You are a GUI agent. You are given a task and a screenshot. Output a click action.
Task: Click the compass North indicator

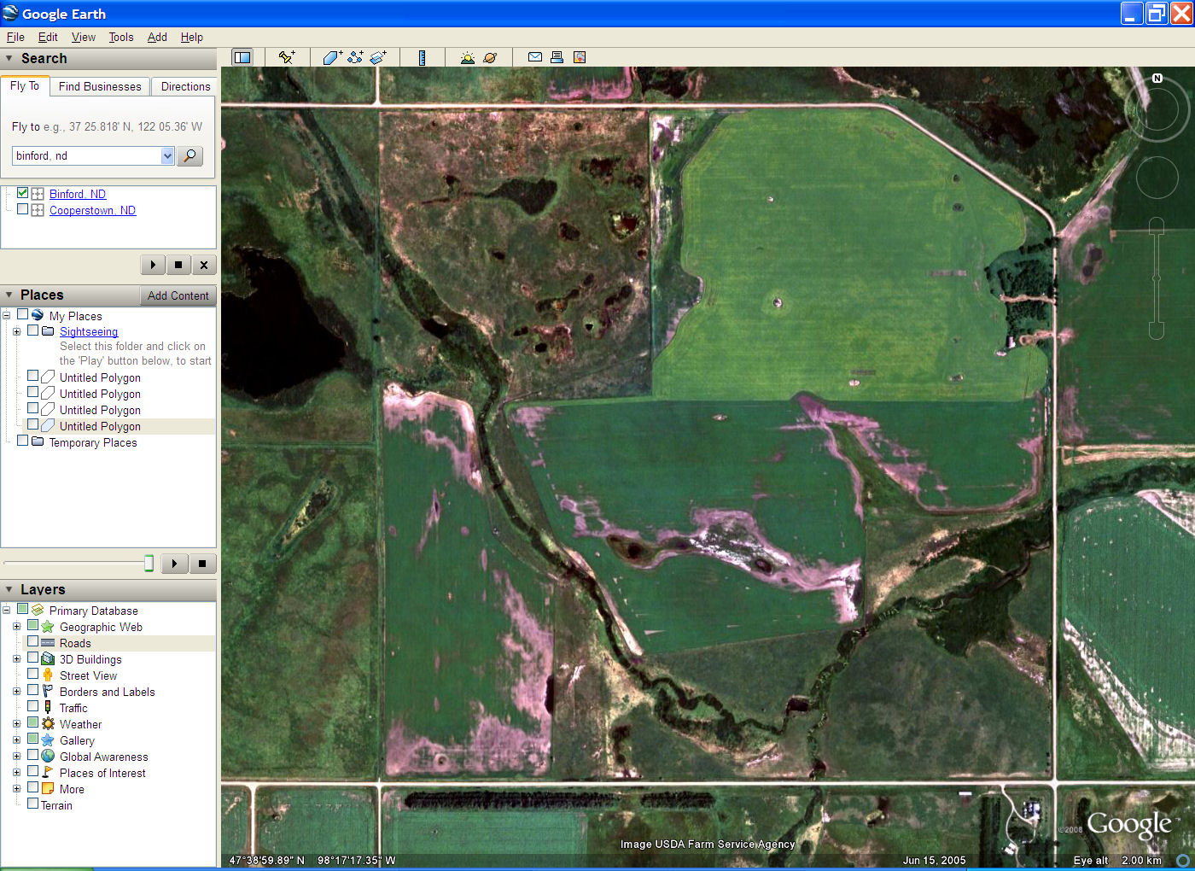pyautogui.click(x=1157, y=78)
